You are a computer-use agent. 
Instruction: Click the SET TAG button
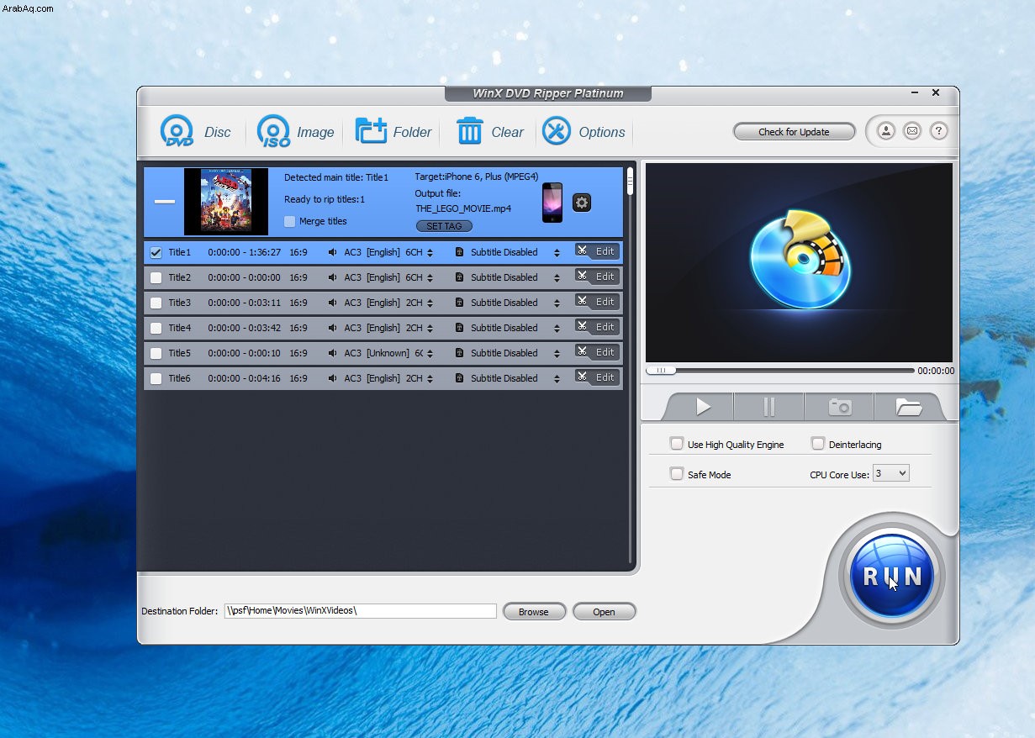444,226
